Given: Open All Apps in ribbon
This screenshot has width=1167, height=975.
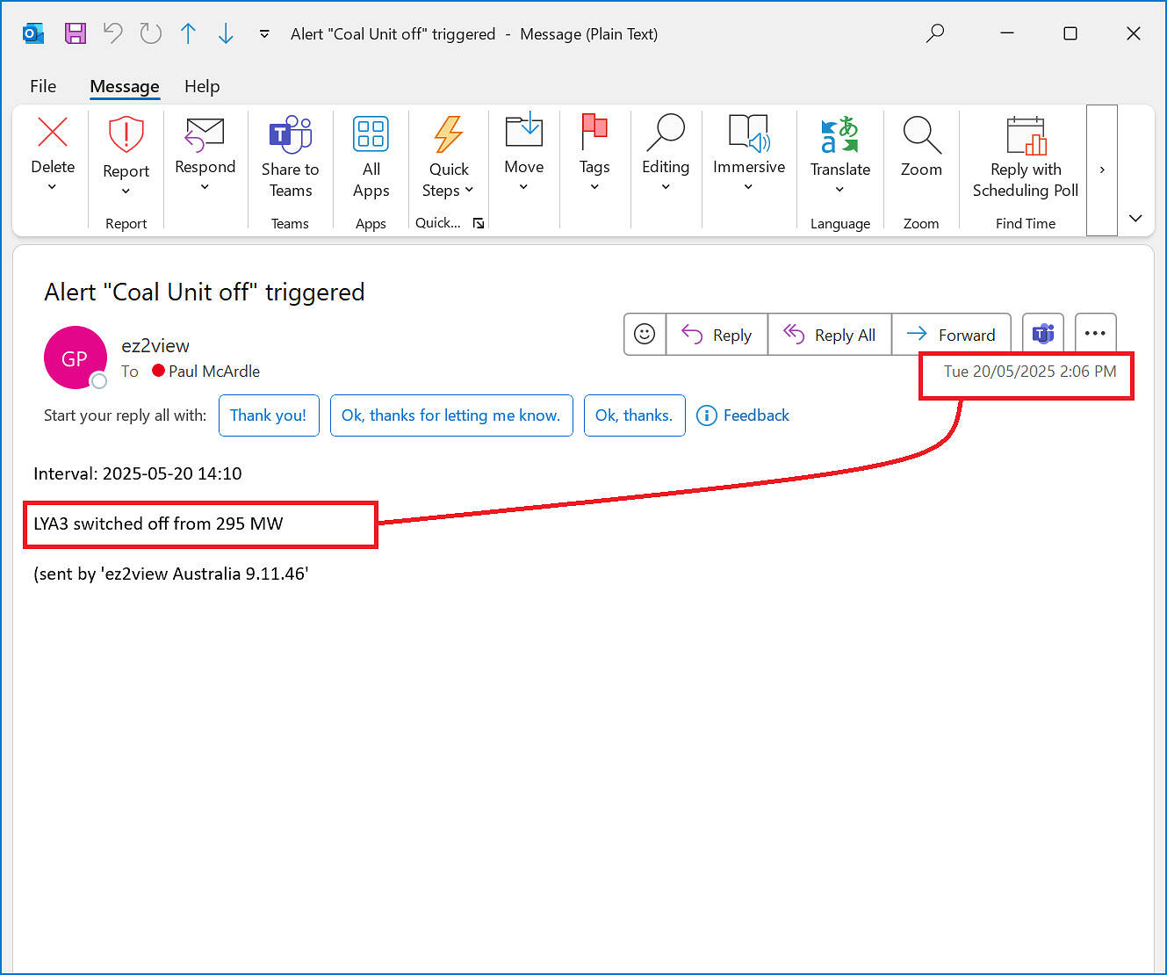Looking at the screenshot, I should point(371,158).
